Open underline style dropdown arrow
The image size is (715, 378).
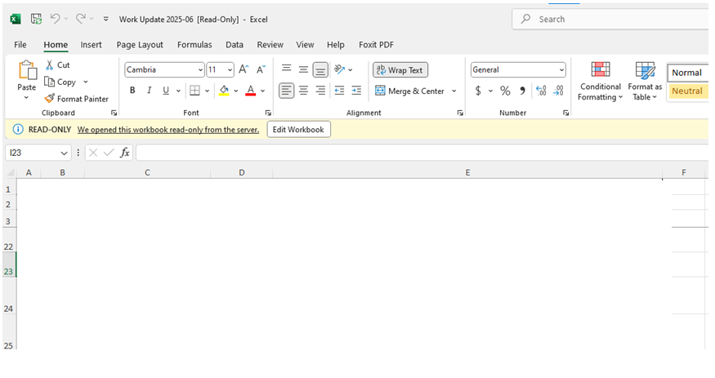(178, 91)
